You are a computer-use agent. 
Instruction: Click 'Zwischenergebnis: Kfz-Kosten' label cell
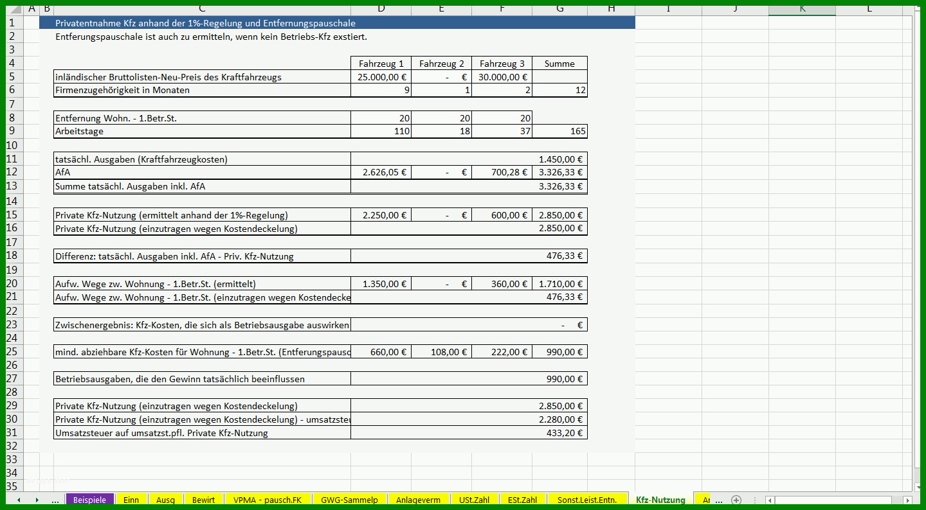(x=202, y=325)
